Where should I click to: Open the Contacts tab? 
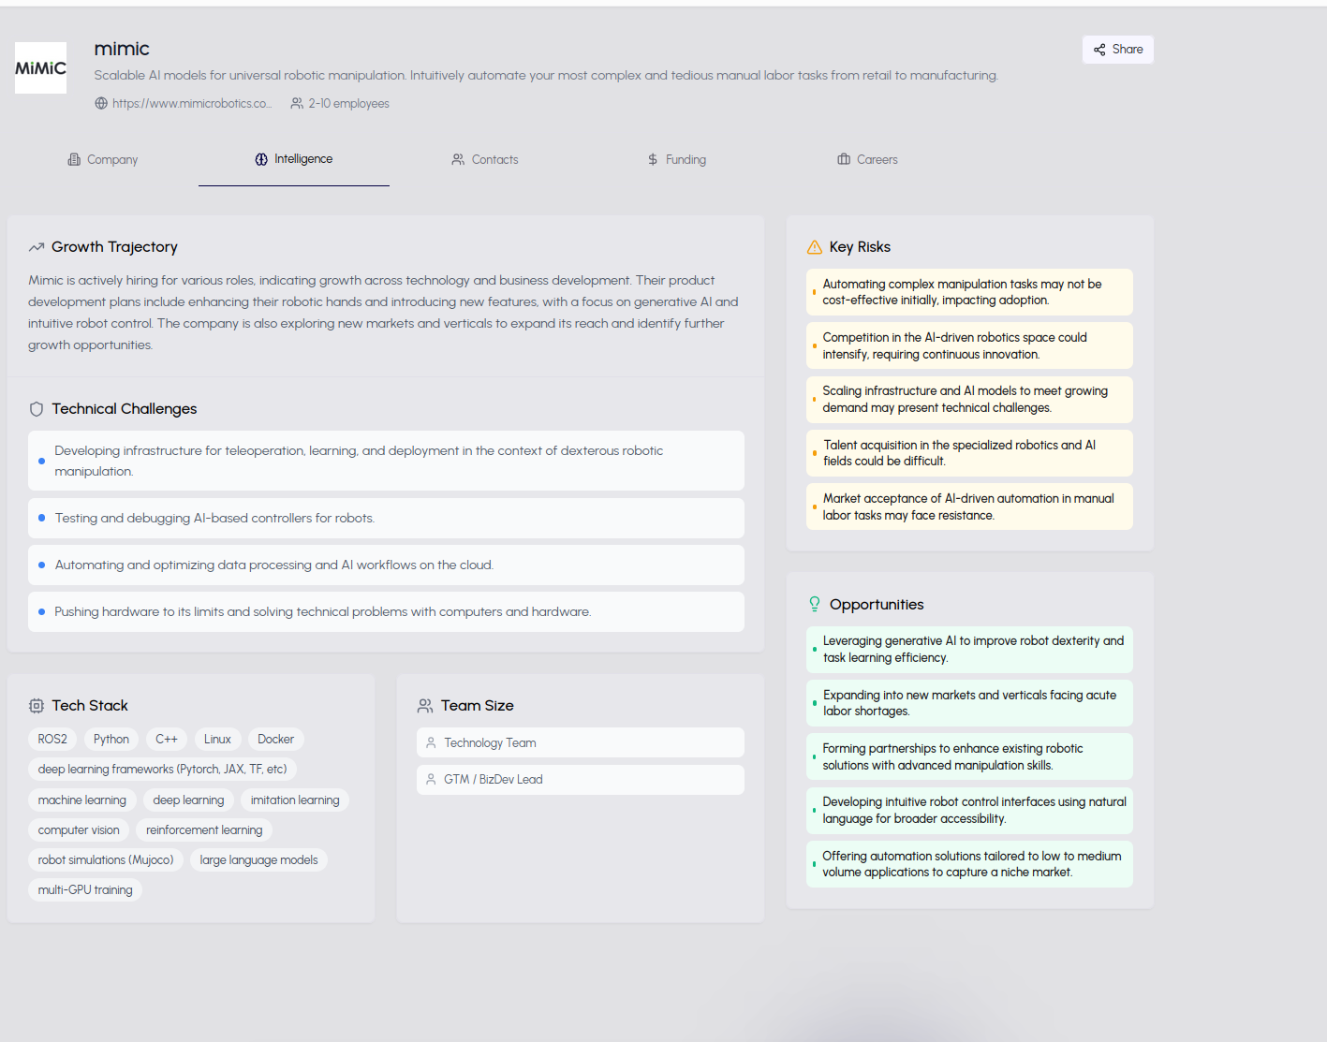point(485,160)
